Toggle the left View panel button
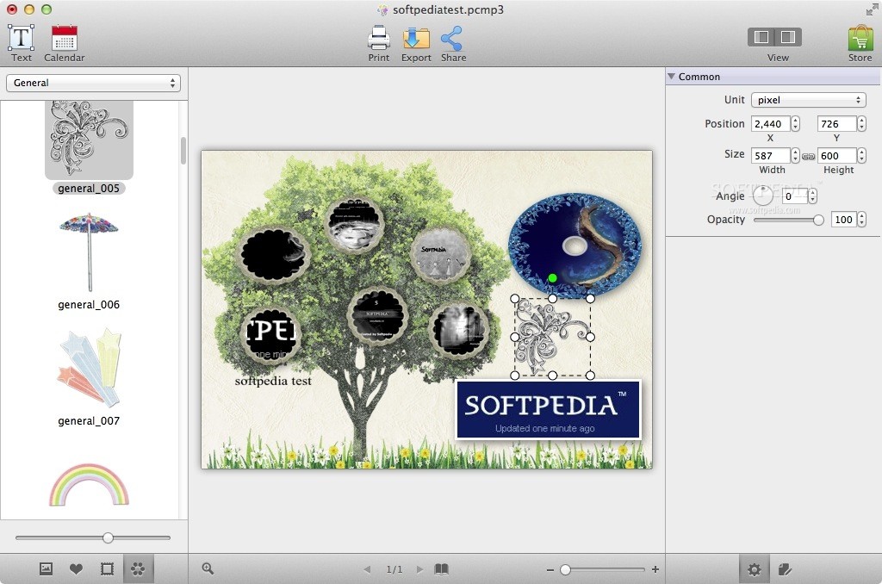 761,37
